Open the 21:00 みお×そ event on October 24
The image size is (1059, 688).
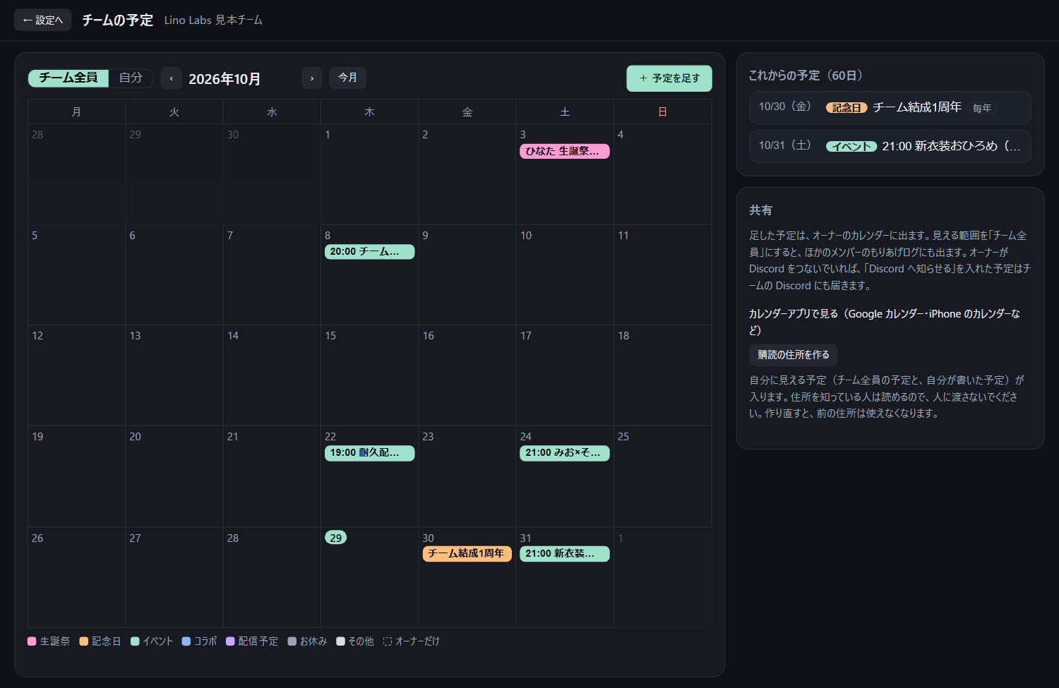tap(565, 453)
